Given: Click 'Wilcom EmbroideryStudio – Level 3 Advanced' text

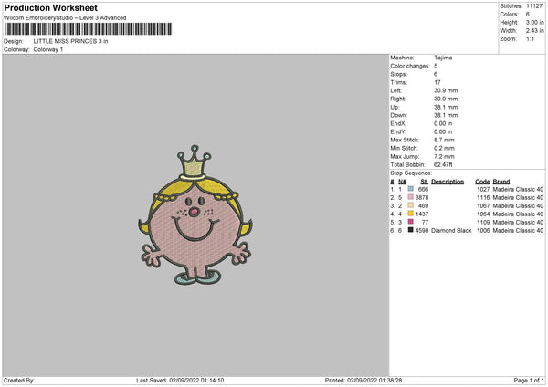Looking at the screenshot, I should [65, 18].
